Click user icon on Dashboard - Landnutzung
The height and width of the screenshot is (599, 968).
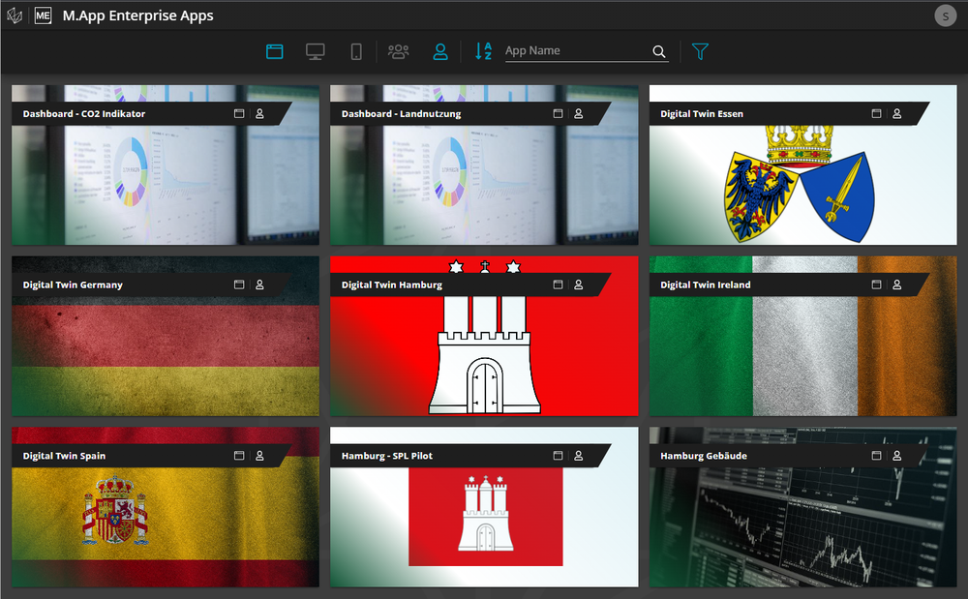579,113
